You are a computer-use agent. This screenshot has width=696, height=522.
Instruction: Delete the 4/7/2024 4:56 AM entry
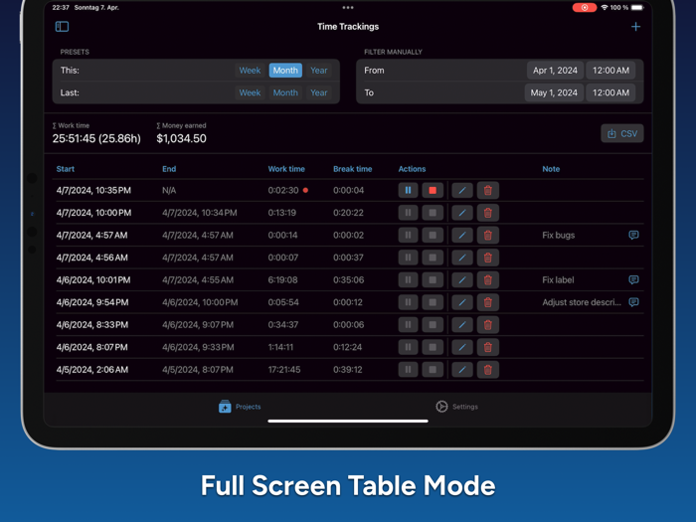488,258
